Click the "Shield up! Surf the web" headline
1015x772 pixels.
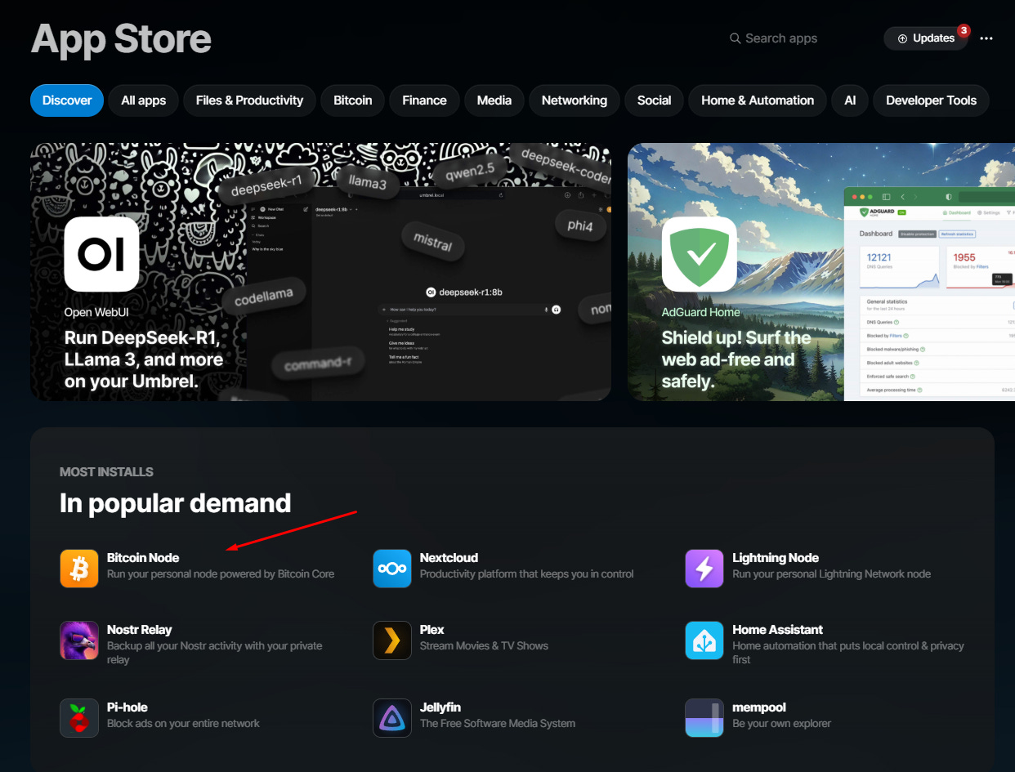tap(736, 359)
